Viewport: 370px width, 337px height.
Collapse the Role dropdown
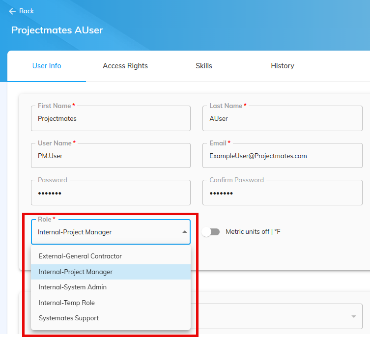[x=111, y=232]
